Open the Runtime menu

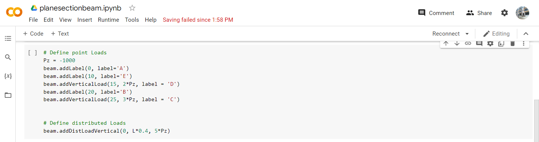coord(108,20)
